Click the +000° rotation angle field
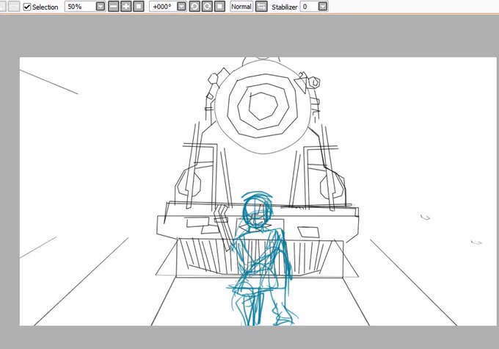Screen dimensions: 499x349 coord(163,7)
